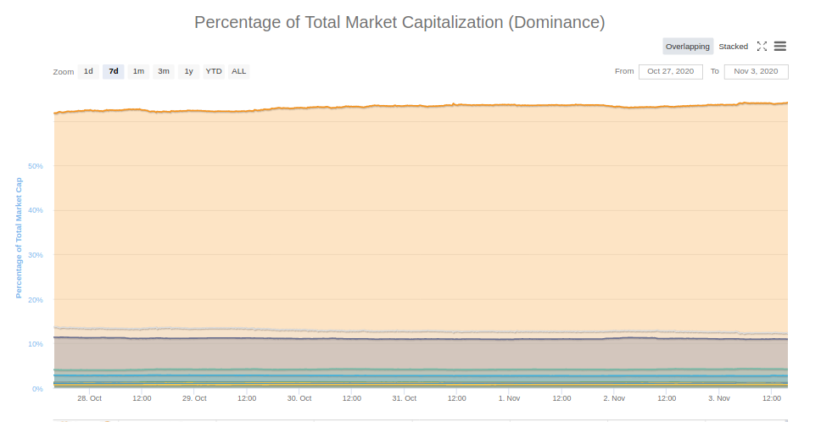Set zoom range to 1y

click(189, 71)
